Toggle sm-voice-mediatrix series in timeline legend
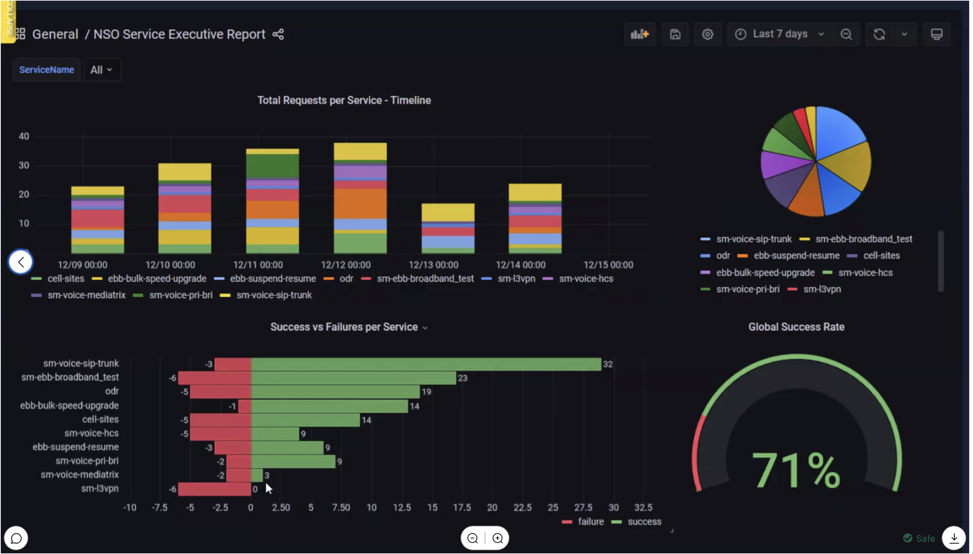Viewport: 973px width, 554px height. coord(86,295)
